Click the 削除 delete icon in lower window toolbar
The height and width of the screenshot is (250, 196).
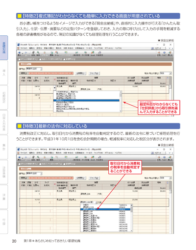33,158
